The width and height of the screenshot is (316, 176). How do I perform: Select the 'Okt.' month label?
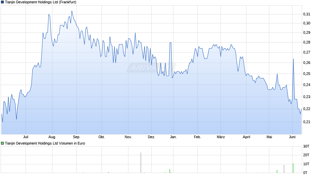click(102, 137)
